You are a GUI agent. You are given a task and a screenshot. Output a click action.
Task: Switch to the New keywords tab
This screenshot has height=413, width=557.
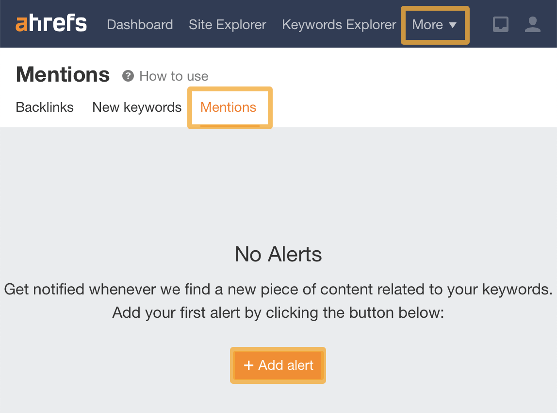coord(136,107)
